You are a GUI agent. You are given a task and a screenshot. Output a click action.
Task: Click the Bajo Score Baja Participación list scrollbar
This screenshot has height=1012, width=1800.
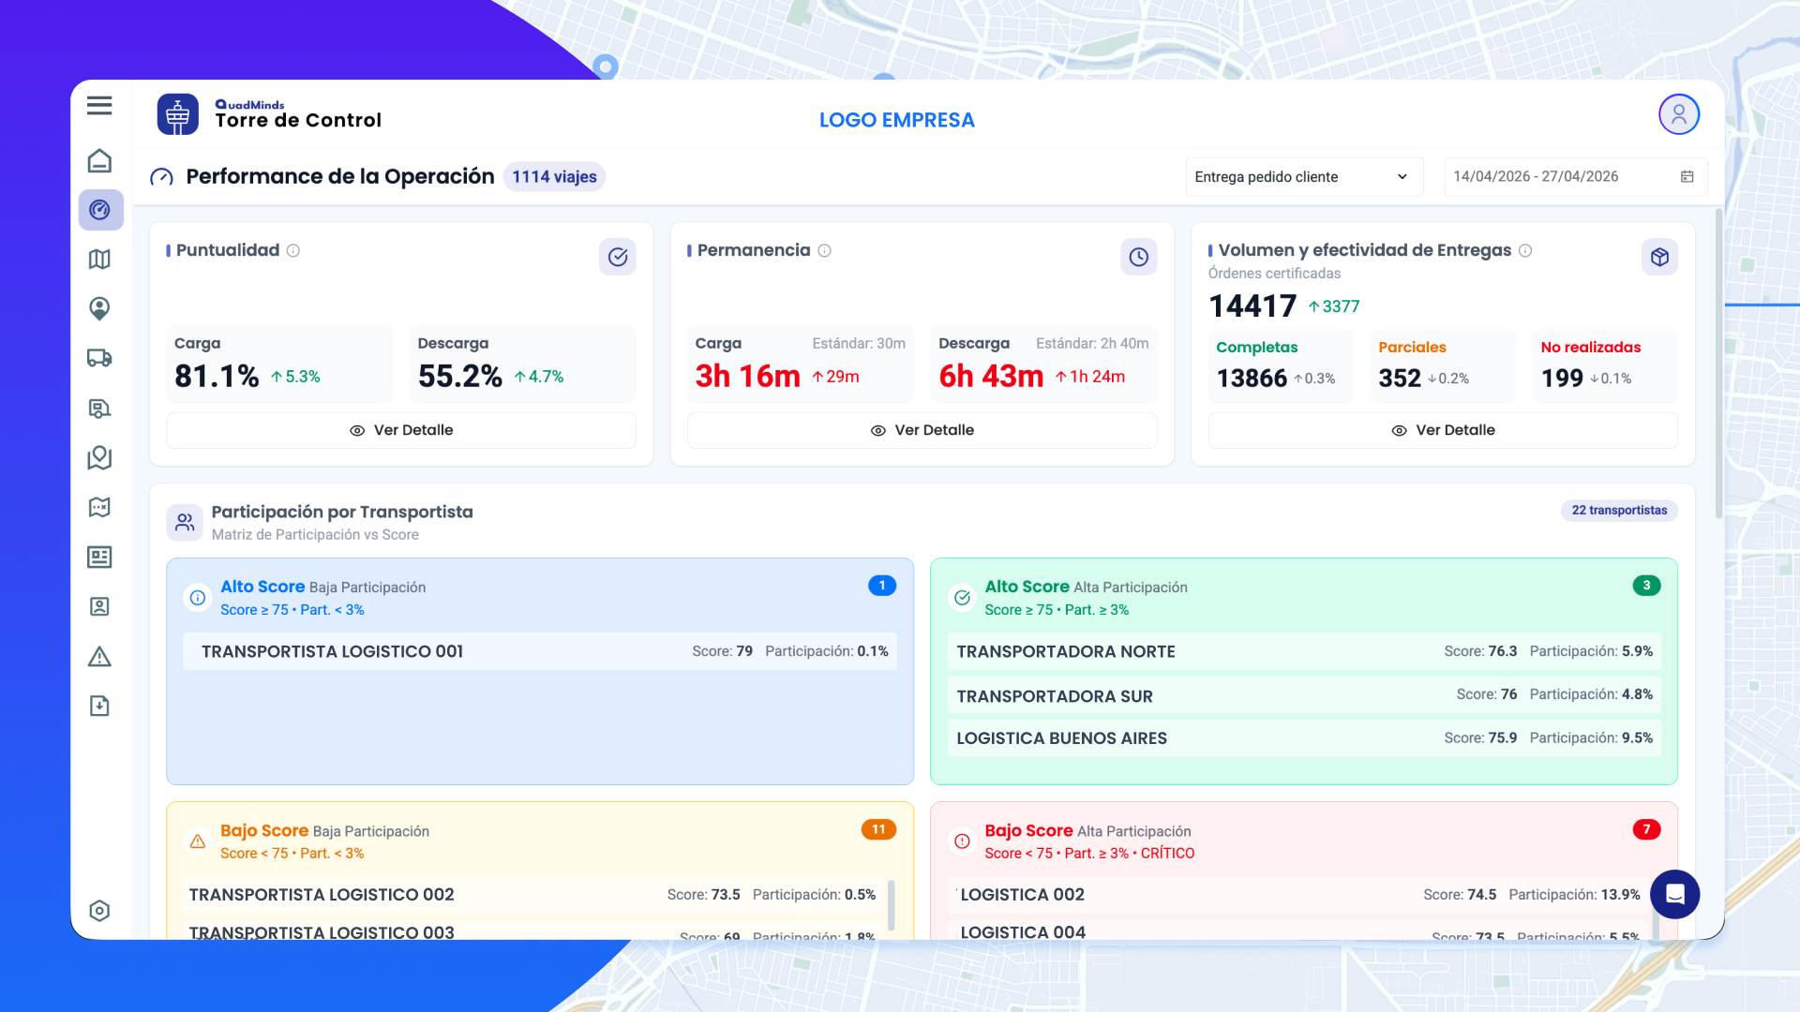click(891, 905)
